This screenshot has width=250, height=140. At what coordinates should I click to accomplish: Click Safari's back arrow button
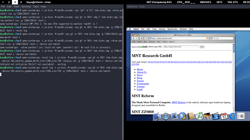click(133, 38)
